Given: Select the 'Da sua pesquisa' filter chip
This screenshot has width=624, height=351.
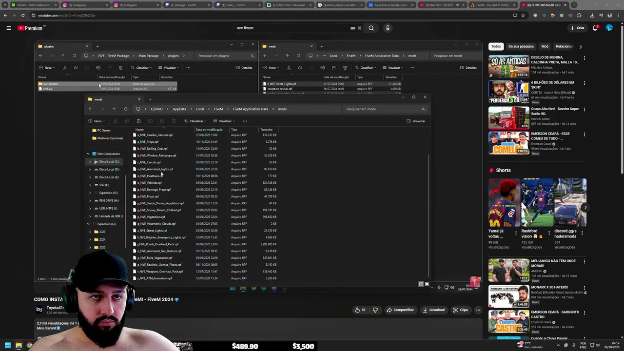Looking at the screenshot, I should click(x=521, y=46).
